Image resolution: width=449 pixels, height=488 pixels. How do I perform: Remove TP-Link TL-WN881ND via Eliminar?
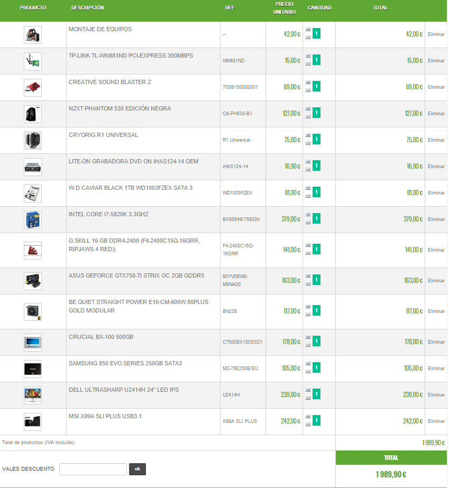pyautogui.click(x=436, y=61)
